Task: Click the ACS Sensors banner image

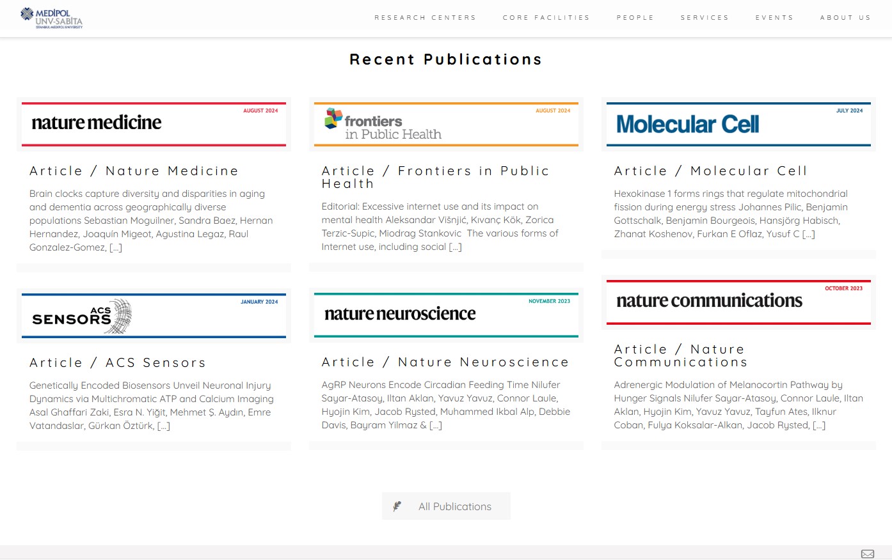Action: 154,316
